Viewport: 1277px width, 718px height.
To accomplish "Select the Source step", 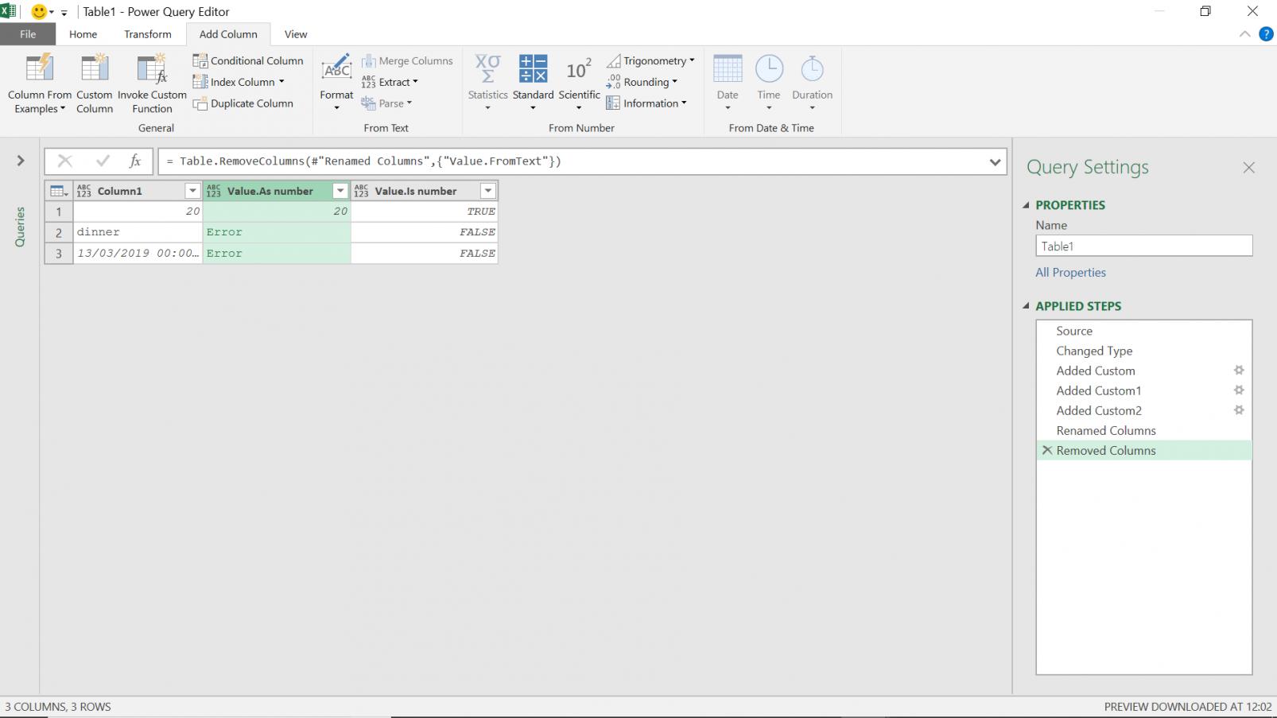I will coord(1144,331).
